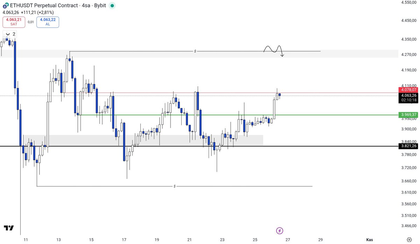Screen dimensions: 420x244
Task: Click the current price label 4.063,26
Action: tap(409, 95)
